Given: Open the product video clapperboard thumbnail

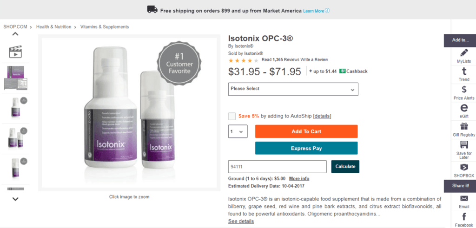Looking at the screenshot, I should (x=15, y=52).
